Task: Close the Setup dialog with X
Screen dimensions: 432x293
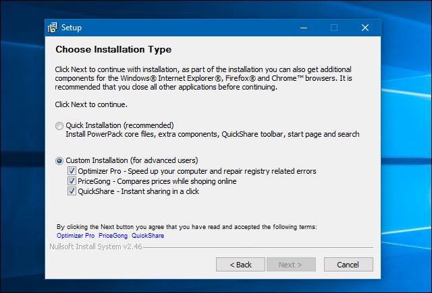Action: tap(365, 28)
